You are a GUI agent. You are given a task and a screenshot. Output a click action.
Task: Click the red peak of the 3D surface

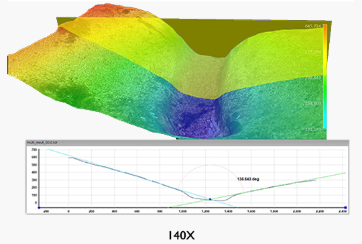click(105, 9)
